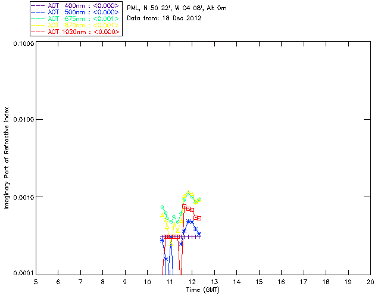Click the y-axis tick label 0.0010
The image size is (381, 305).
click(x=23, y=197)
